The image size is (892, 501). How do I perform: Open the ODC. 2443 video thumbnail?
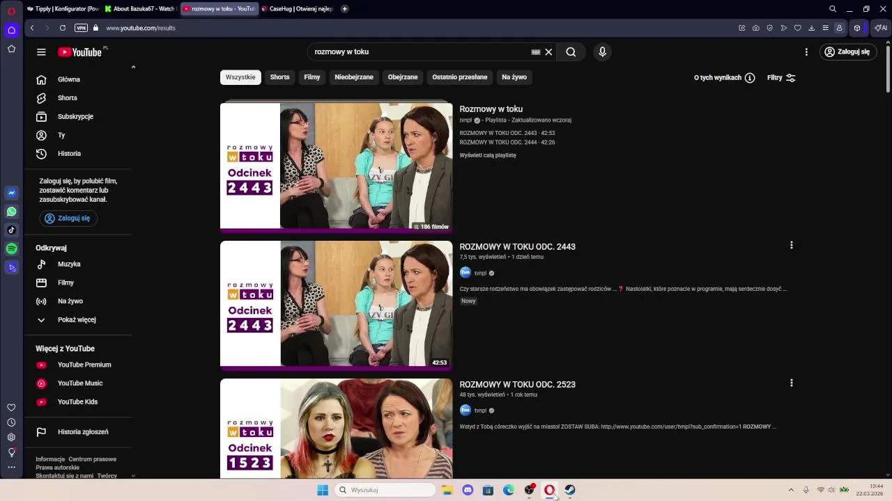click(336, 305)
